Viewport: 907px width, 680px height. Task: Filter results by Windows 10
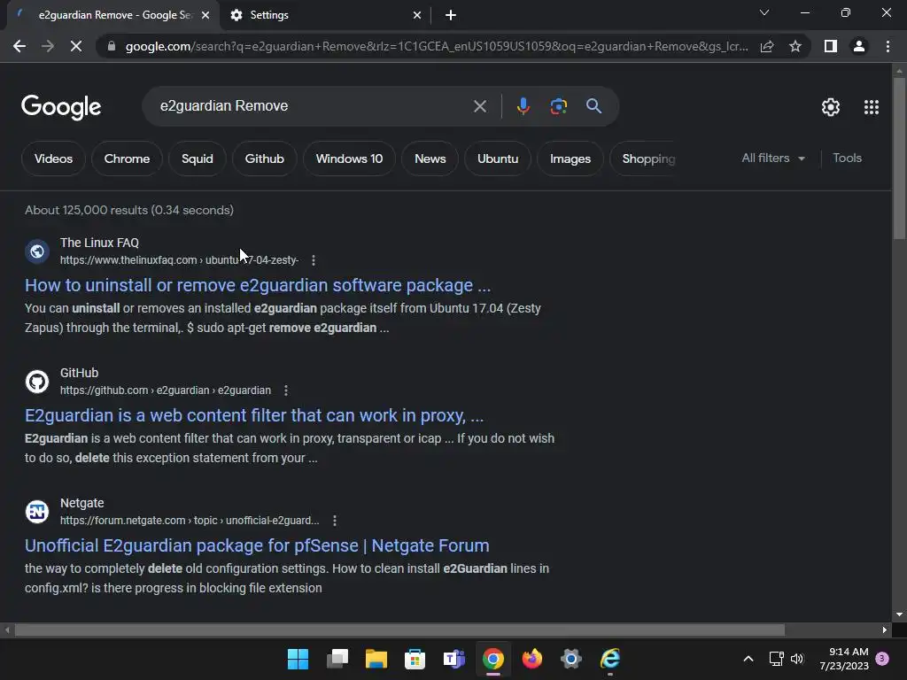(349, 158)
